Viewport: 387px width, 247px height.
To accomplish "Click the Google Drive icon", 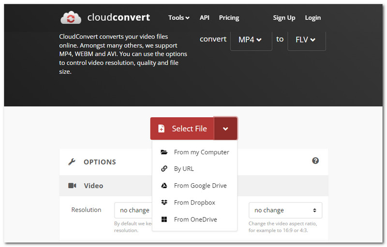I will coord(164,186).
